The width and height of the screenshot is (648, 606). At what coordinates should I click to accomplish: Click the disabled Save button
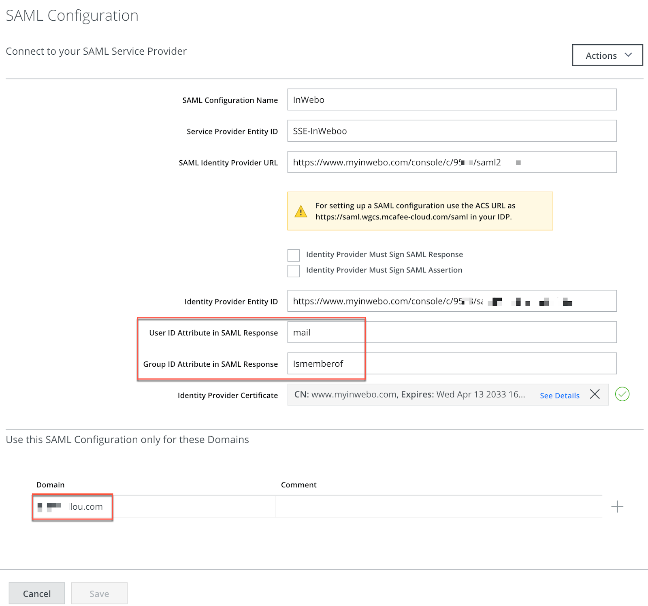pos(99,593)
